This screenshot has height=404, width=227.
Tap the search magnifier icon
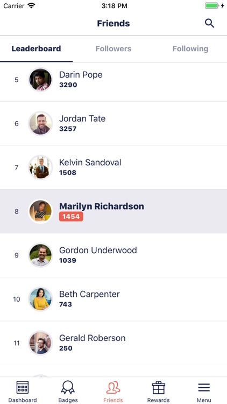click(x=209, y=24)
